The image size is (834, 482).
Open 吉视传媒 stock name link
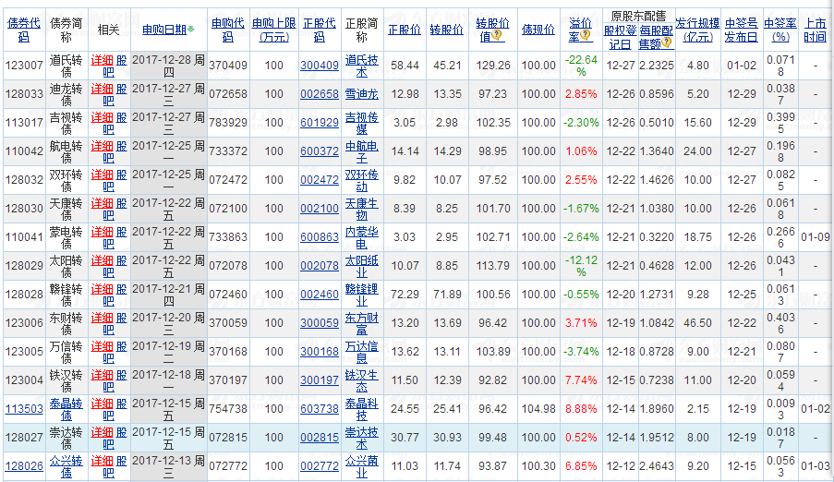click(362, 123)
